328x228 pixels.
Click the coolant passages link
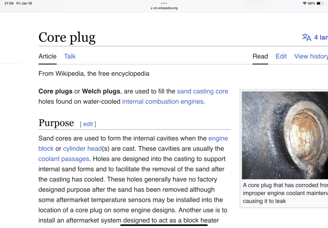point(64,159)
